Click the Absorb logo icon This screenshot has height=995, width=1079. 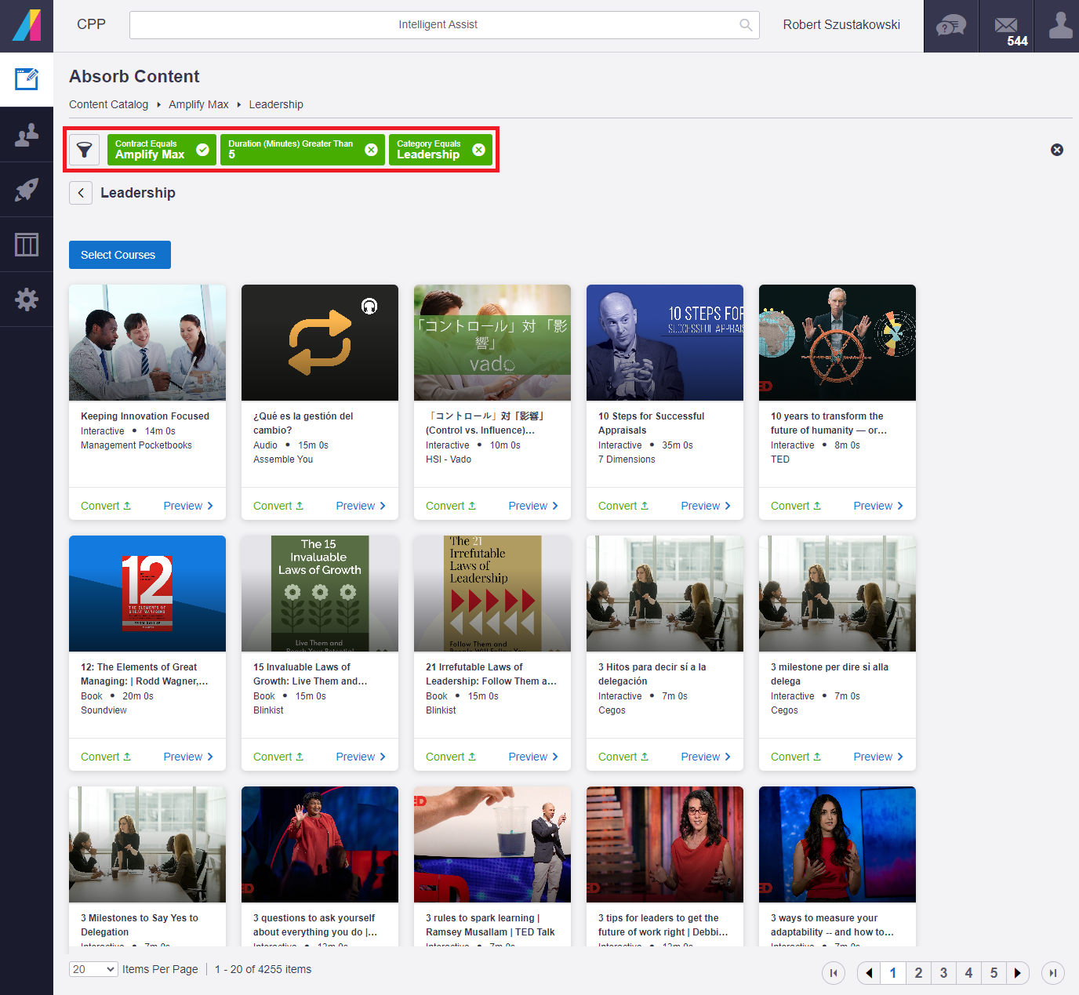point(27,25)
